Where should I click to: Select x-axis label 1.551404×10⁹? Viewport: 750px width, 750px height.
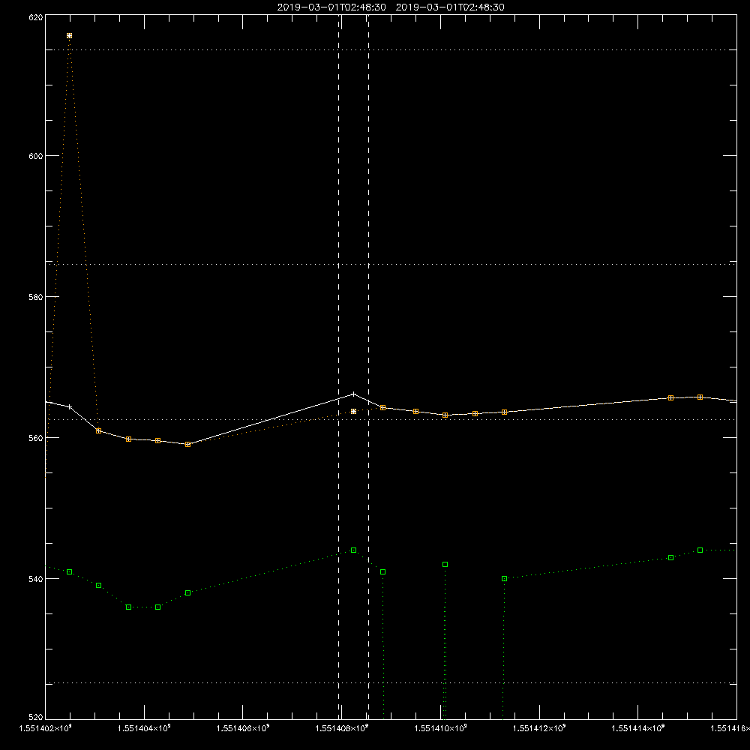tap(144, 728)
